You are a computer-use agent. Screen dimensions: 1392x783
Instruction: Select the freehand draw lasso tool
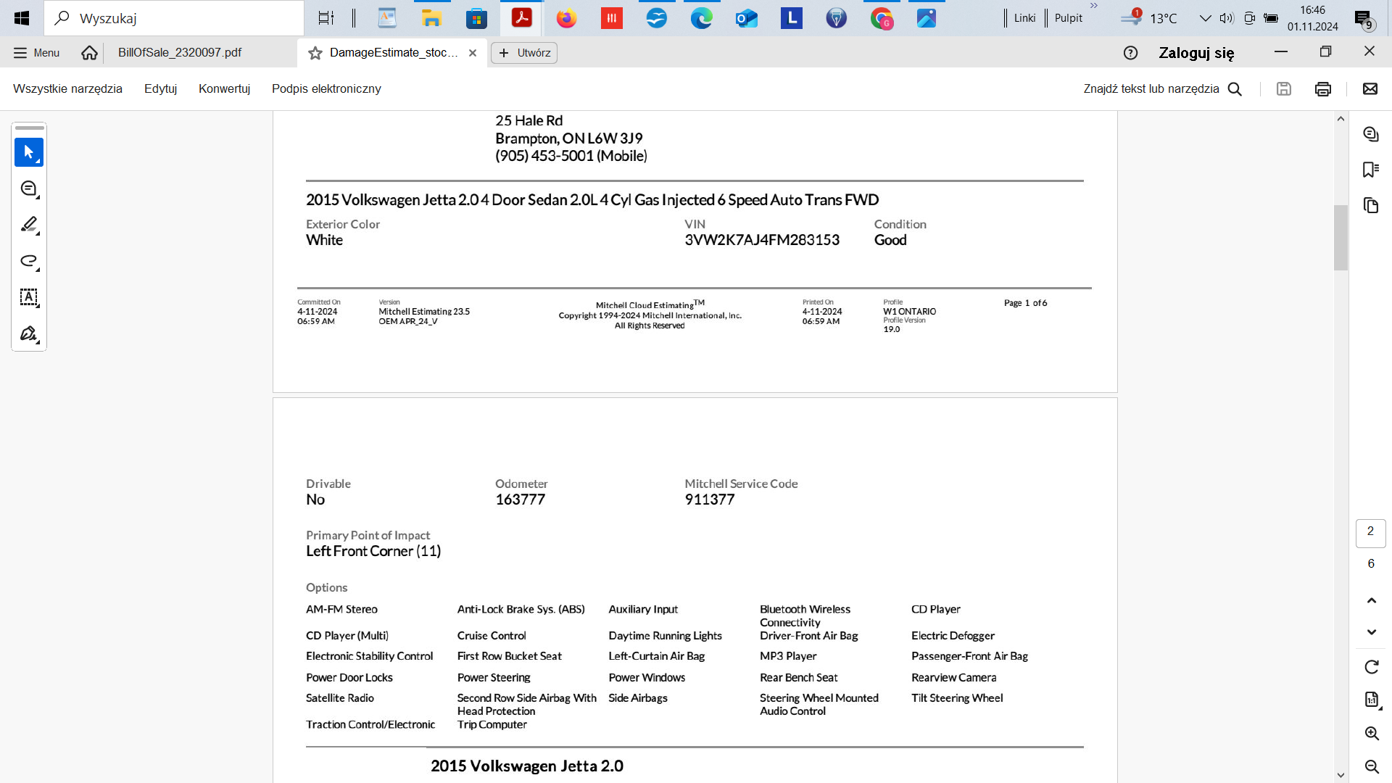point(29,261)
